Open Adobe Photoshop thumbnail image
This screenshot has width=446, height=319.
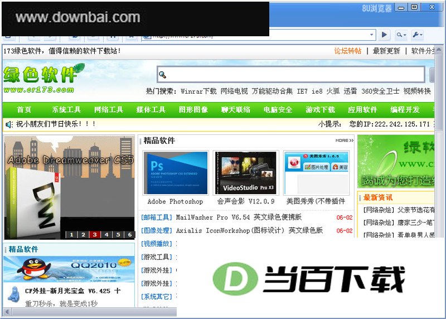(x=176, y=173)
